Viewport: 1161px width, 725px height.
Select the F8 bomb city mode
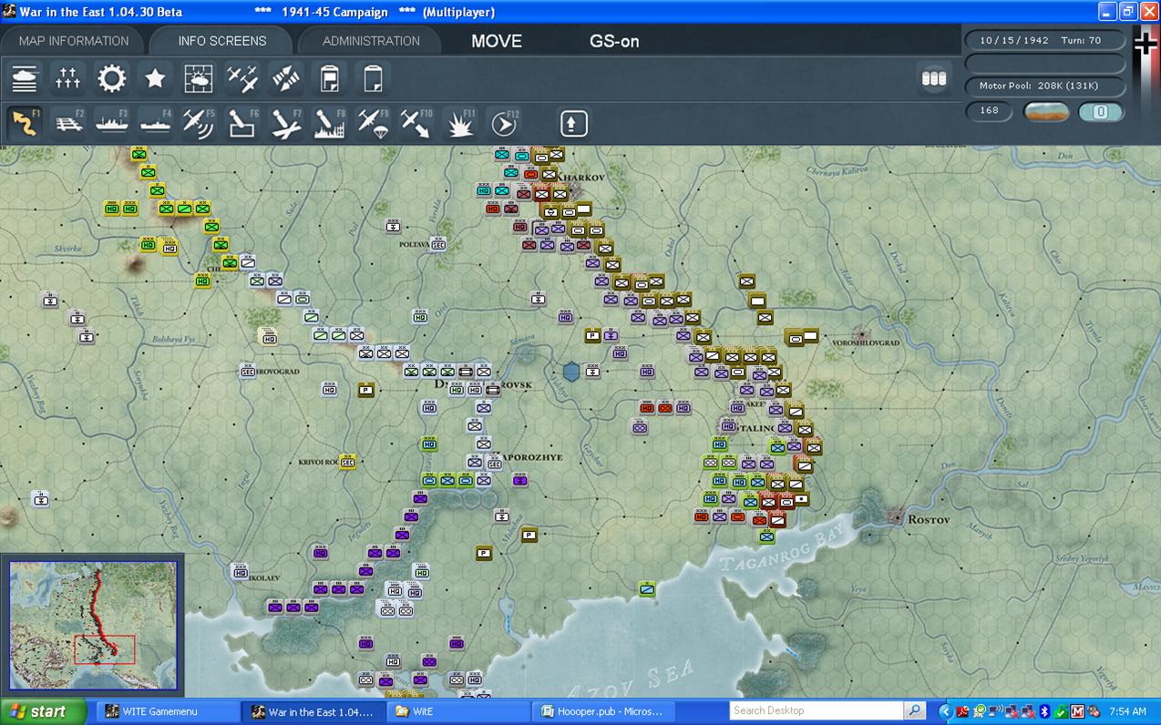pos(329,124)
